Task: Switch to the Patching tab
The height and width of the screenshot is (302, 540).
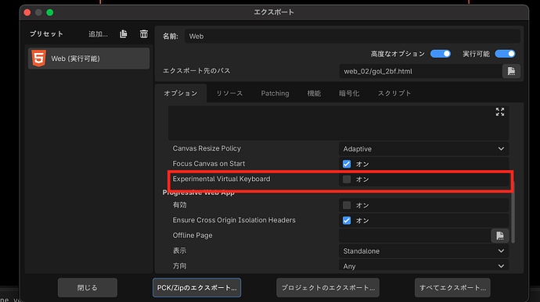Action: pyautogui.click(x=275, y=93)
